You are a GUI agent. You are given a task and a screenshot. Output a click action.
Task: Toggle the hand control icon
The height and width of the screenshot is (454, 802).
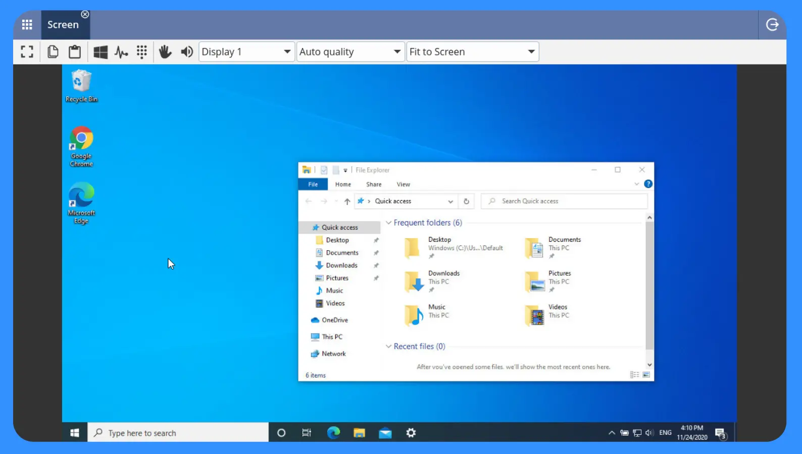165,51
